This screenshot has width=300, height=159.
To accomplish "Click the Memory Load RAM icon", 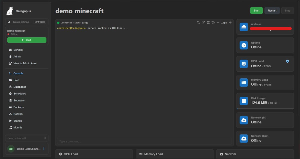I will click(x=244, y=82).
